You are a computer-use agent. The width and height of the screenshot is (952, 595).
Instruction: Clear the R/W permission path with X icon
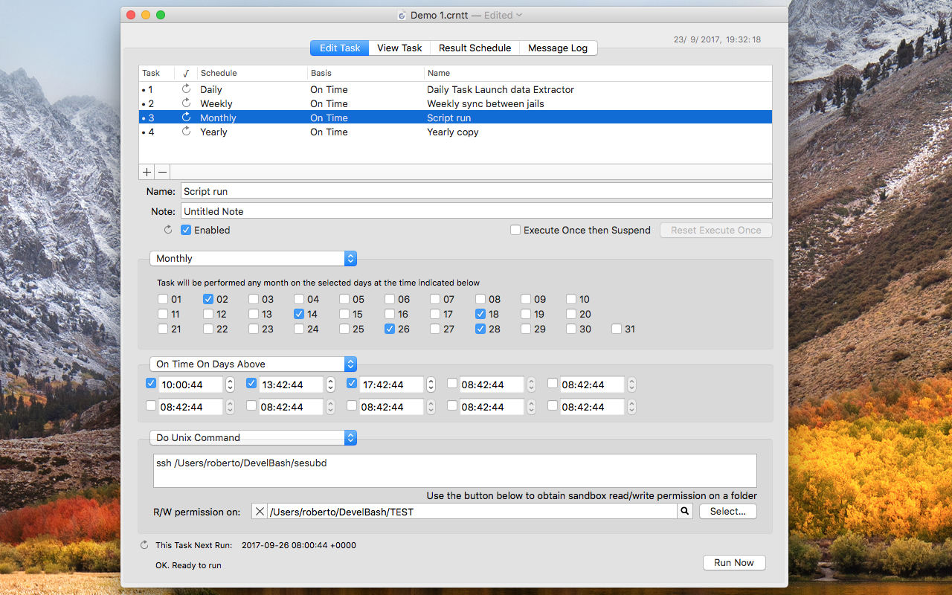pyautogui.click(x=259, y=511)
